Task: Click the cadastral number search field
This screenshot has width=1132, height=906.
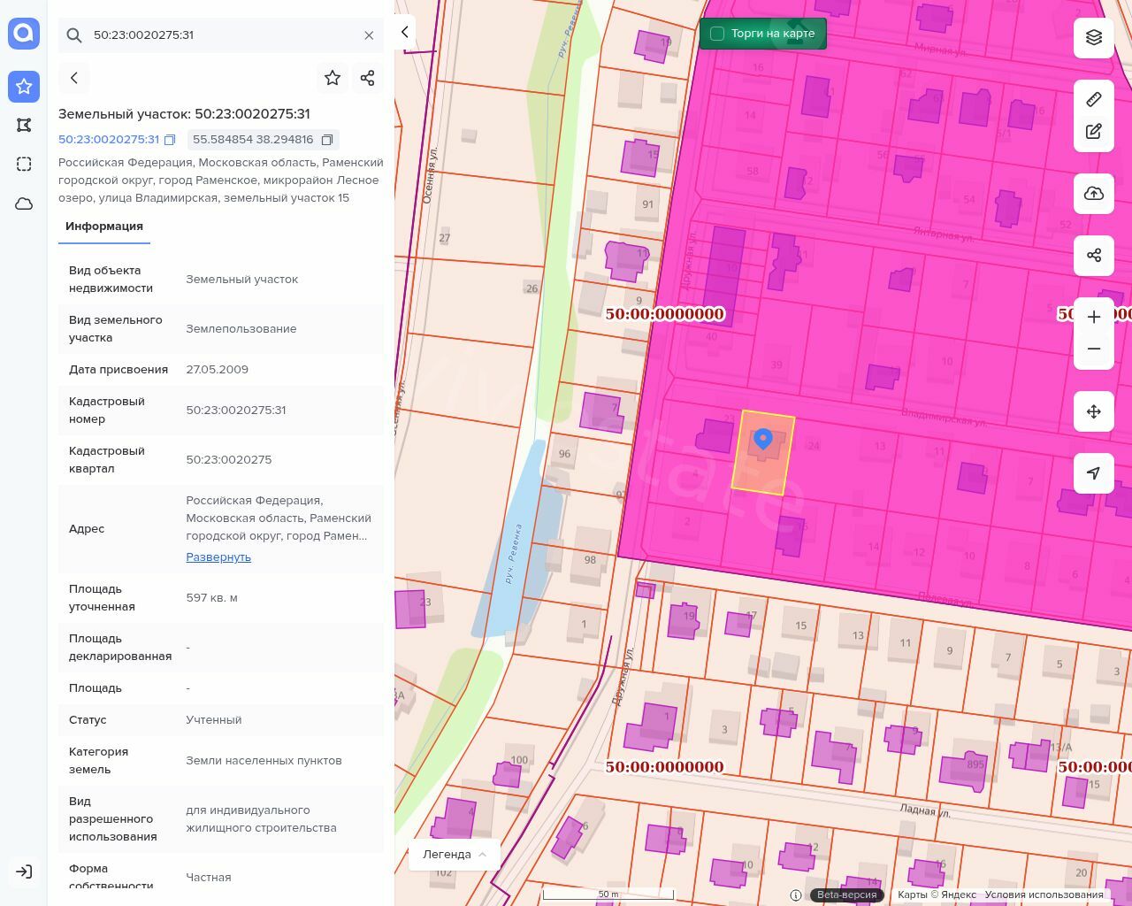Action: pos(221,35)
